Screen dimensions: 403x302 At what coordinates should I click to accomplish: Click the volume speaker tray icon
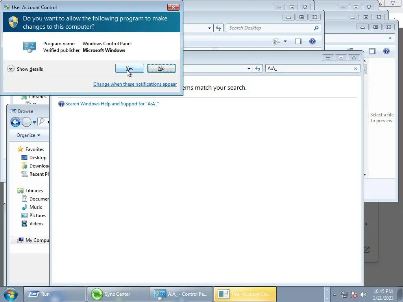(363, 295)
